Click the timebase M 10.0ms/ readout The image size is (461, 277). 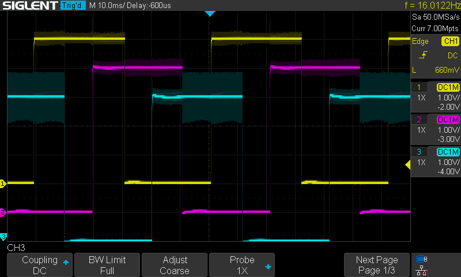coord(108,5)
